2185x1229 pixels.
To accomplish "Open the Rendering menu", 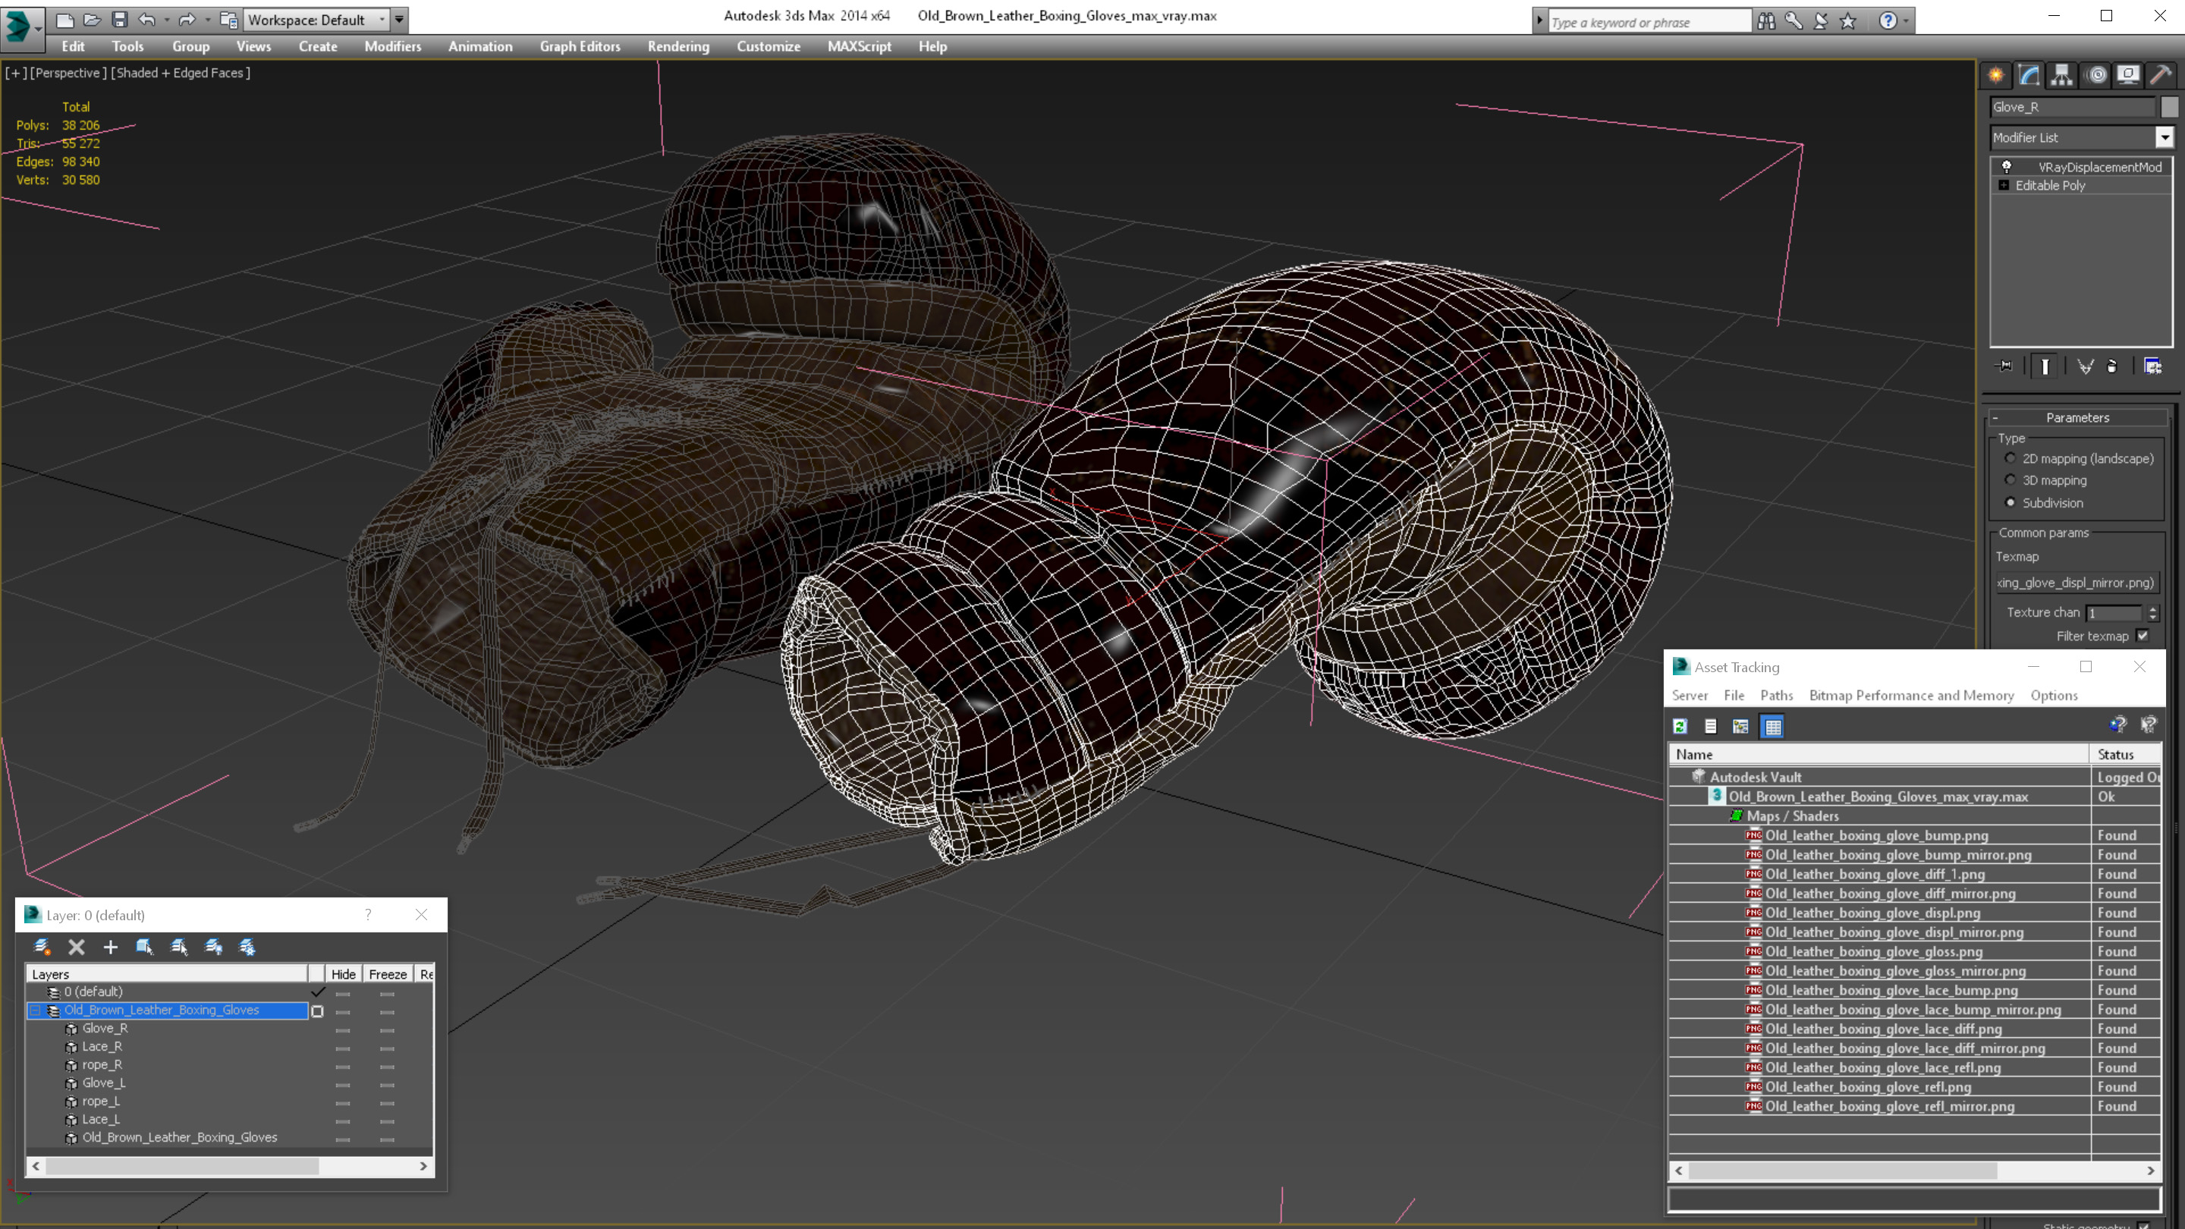I will 678,46.
